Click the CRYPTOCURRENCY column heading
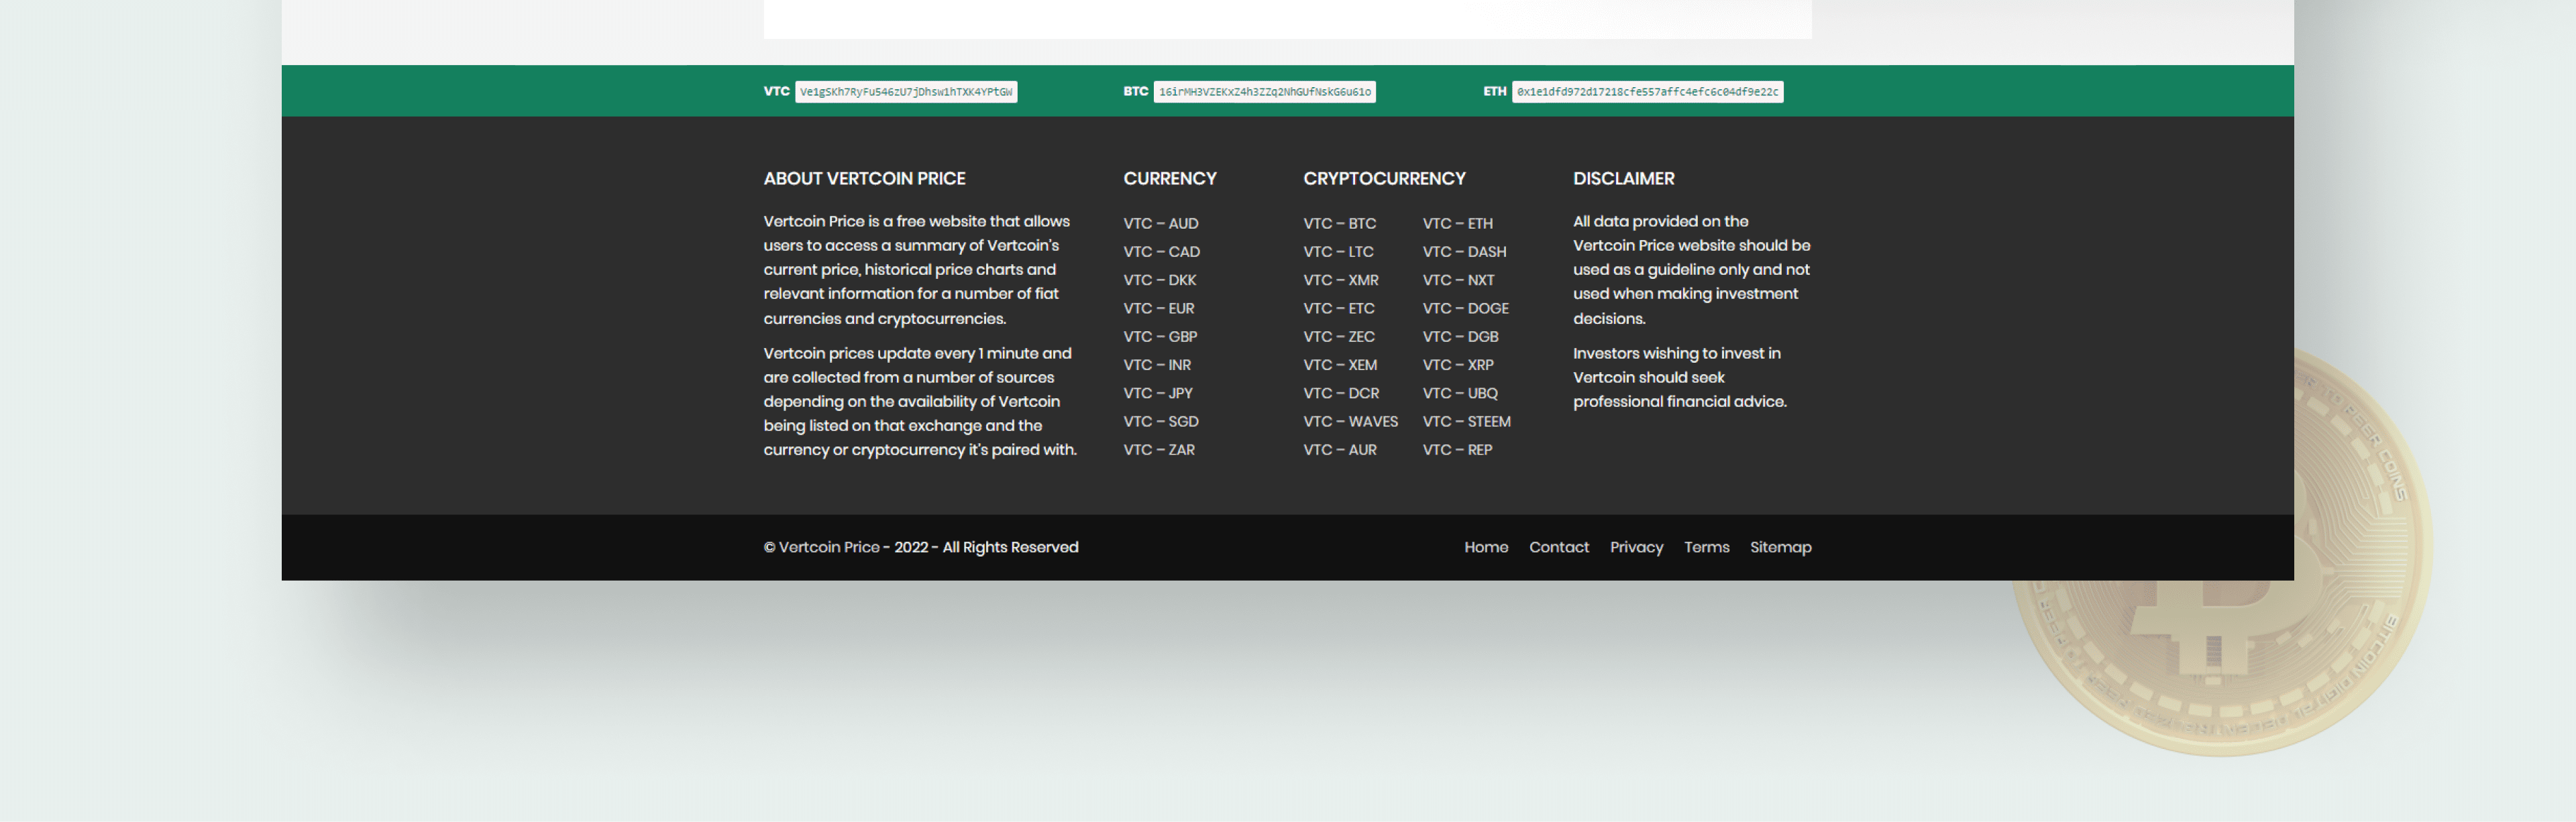The image size is (2576, 822). [x=1384, y=179]
